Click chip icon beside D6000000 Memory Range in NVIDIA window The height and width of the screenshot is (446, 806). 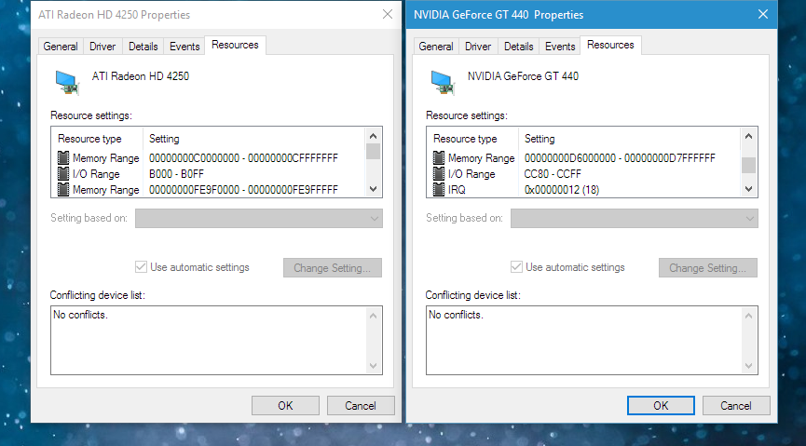[x=439, y=157]
